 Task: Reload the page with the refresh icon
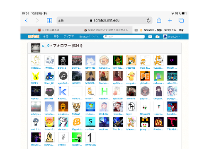click(148, 20)
